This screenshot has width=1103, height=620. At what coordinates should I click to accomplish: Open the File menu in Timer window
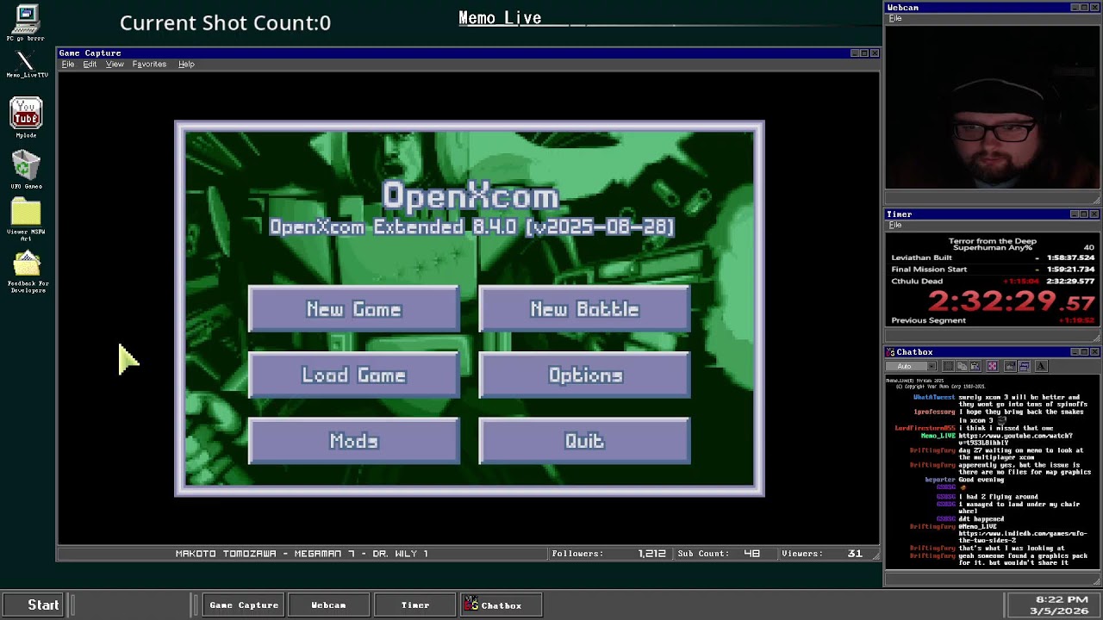point(895,225)
